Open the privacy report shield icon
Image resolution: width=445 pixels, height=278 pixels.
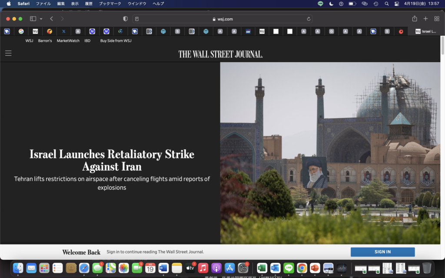point(126,19)
